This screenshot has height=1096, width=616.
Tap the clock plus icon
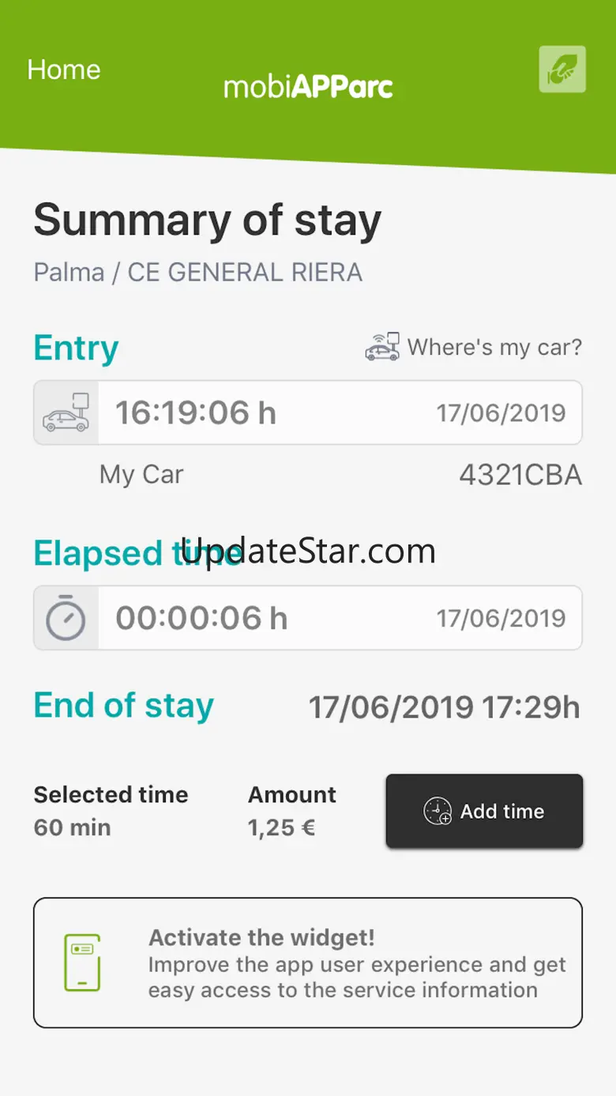438,812
